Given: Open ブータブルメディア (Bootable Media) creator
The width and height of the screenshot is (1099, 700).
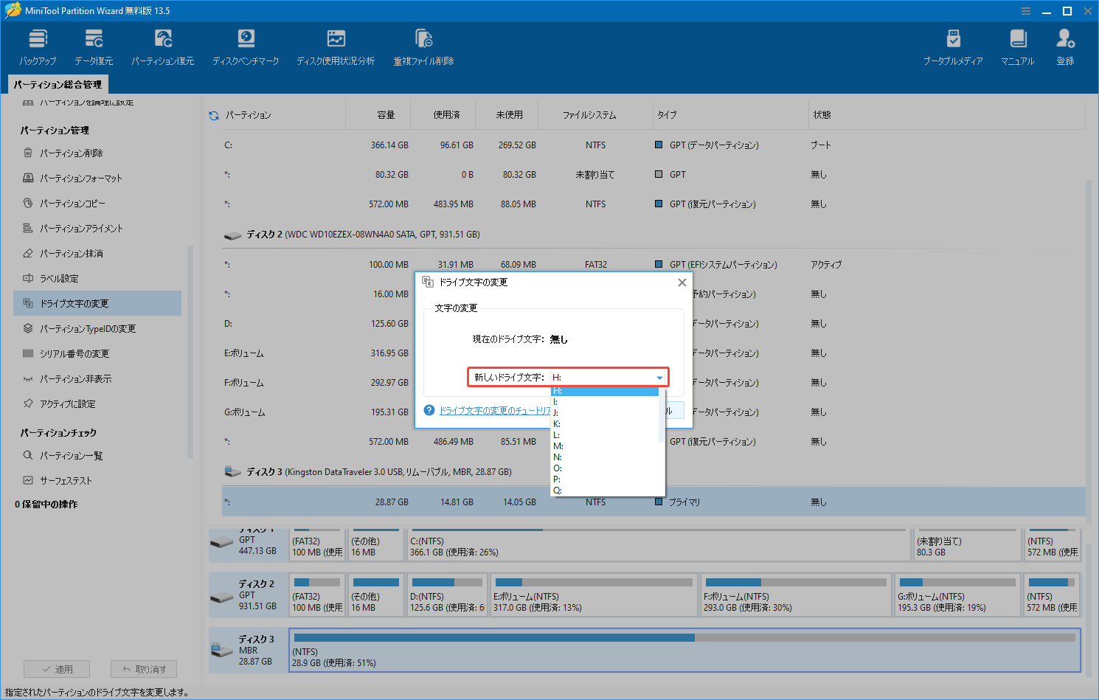Looking at the screenshot, I should (x=954, y=46).
